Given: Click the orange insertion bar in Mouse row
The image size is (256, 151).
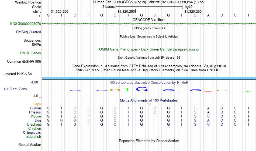Looking at the screenshot, I should click(149, 116).
